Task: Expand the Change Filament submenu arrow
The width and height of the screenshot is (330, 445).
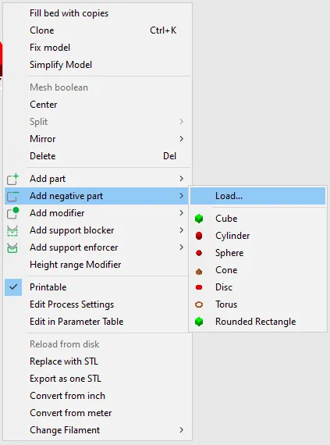Action: 182,430
